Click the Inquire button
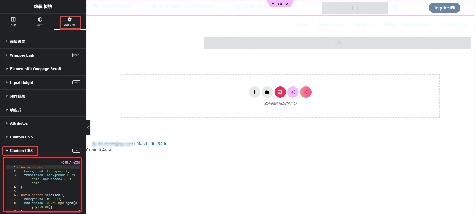Screen dimensions: 475x214 point(444,8)
